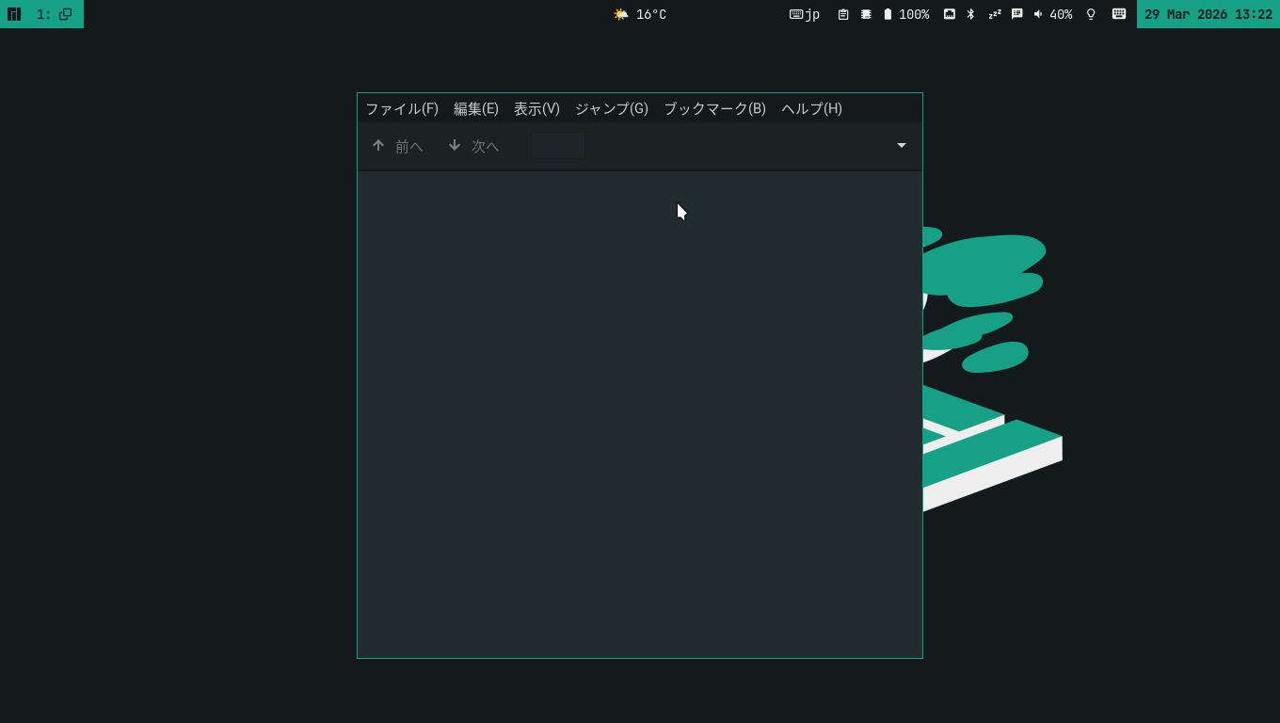
Task: Click the Previous (前へ) up-arrow button
Action: pyautogui.click(x=396, y=146)
